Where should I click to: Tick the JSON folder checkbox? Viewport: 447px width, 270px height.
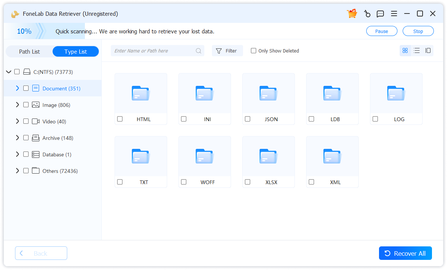tap(248, 119)
